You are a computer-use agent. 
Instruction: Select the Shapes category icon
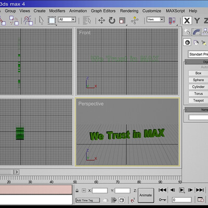196,43
